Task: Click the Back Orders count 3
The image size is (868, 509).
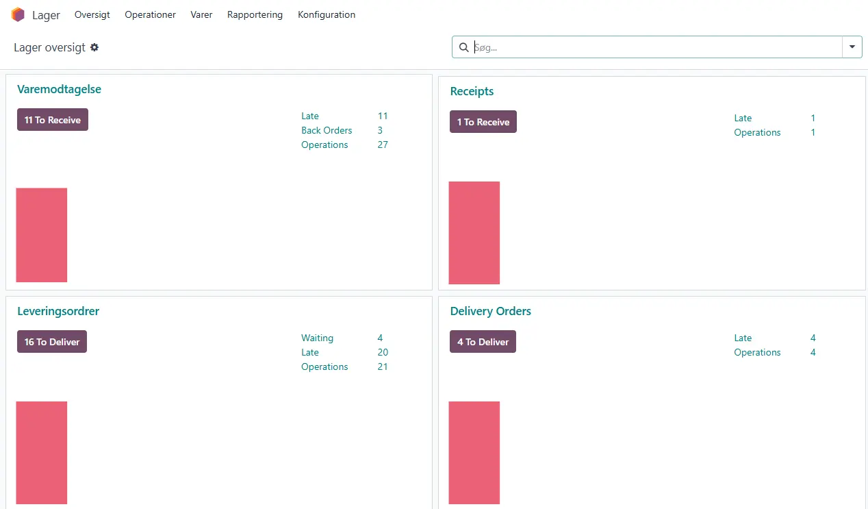Action: (x=380, y=130)
